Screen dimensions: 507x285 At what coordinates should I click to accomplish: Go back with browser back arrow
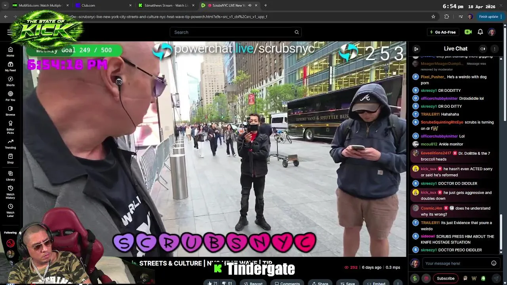[6, 17]
